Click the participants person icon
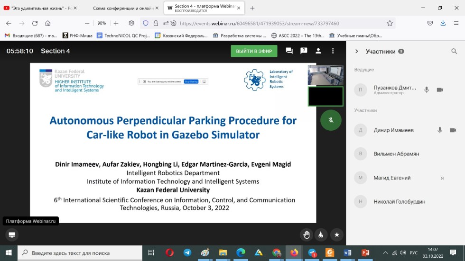 click(x=318, y=51)
